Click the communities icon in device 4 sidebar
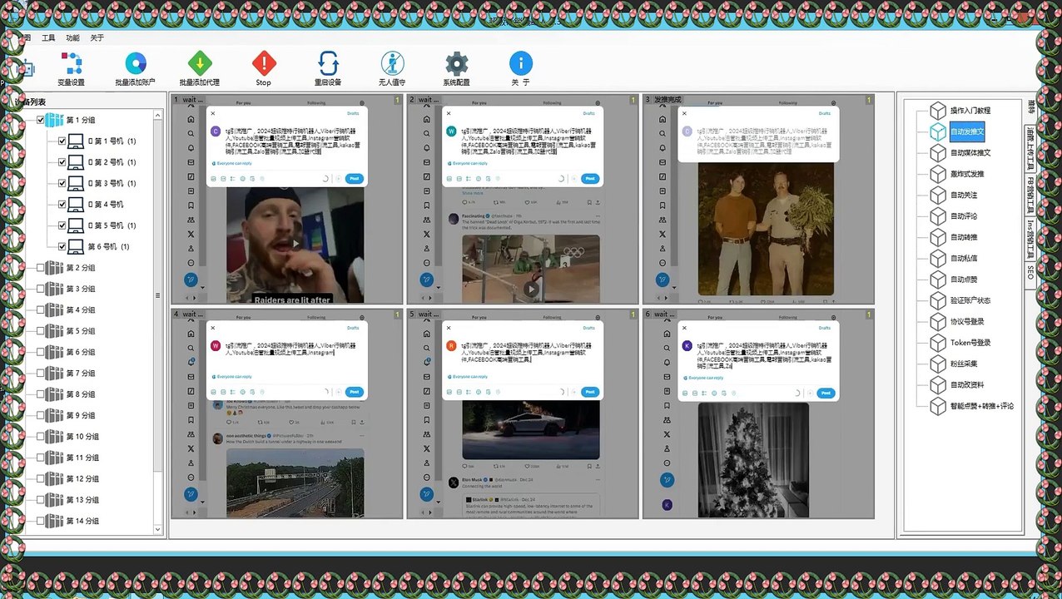 191,433
